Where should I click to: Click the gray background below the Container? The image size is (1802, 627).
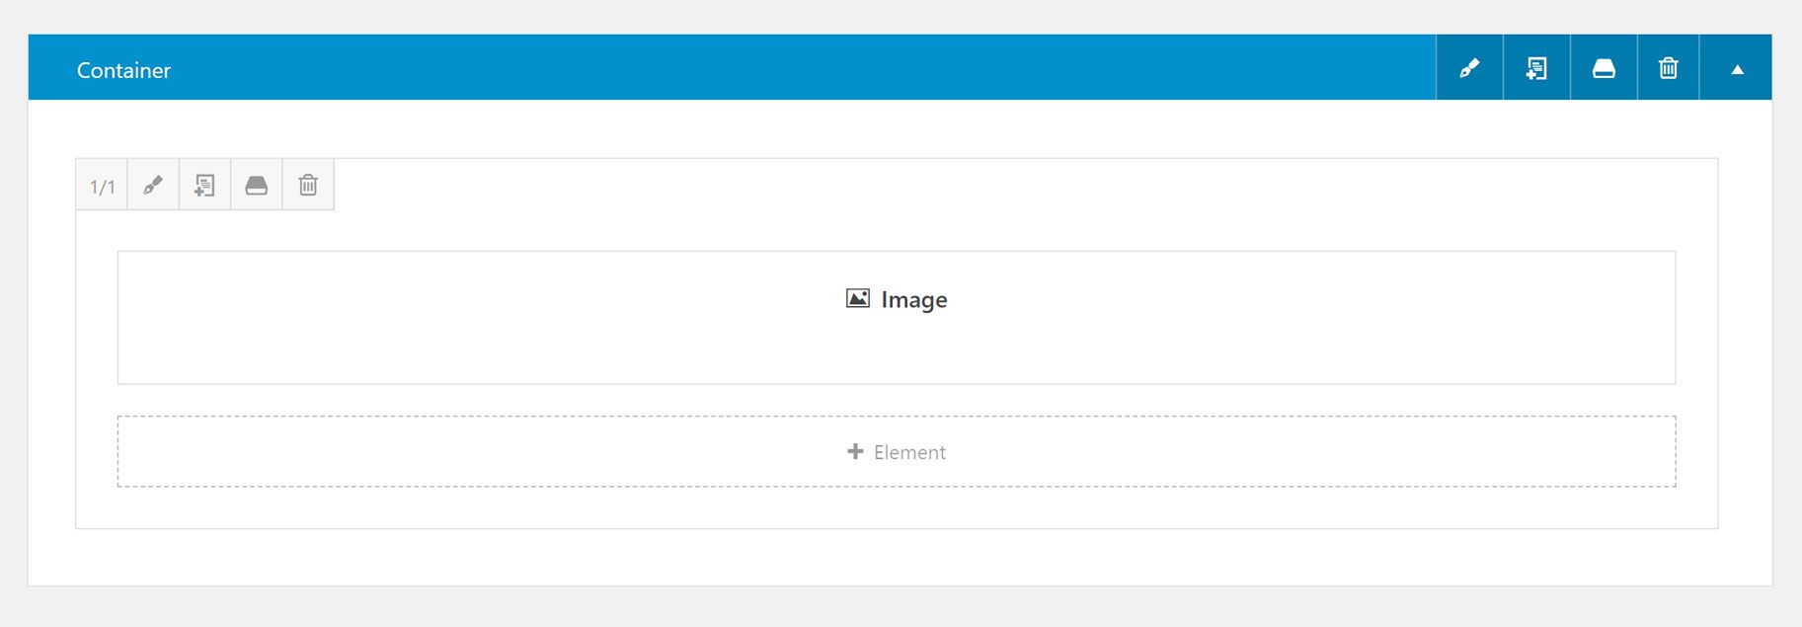tap(901, 608)
